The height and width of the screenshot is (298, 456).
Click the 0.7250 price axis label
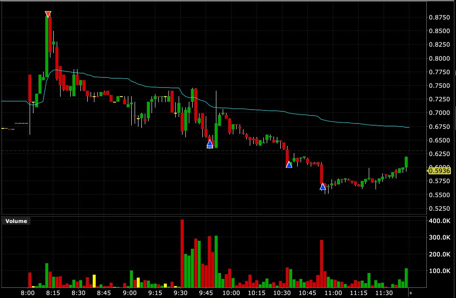tap(439, 99)
